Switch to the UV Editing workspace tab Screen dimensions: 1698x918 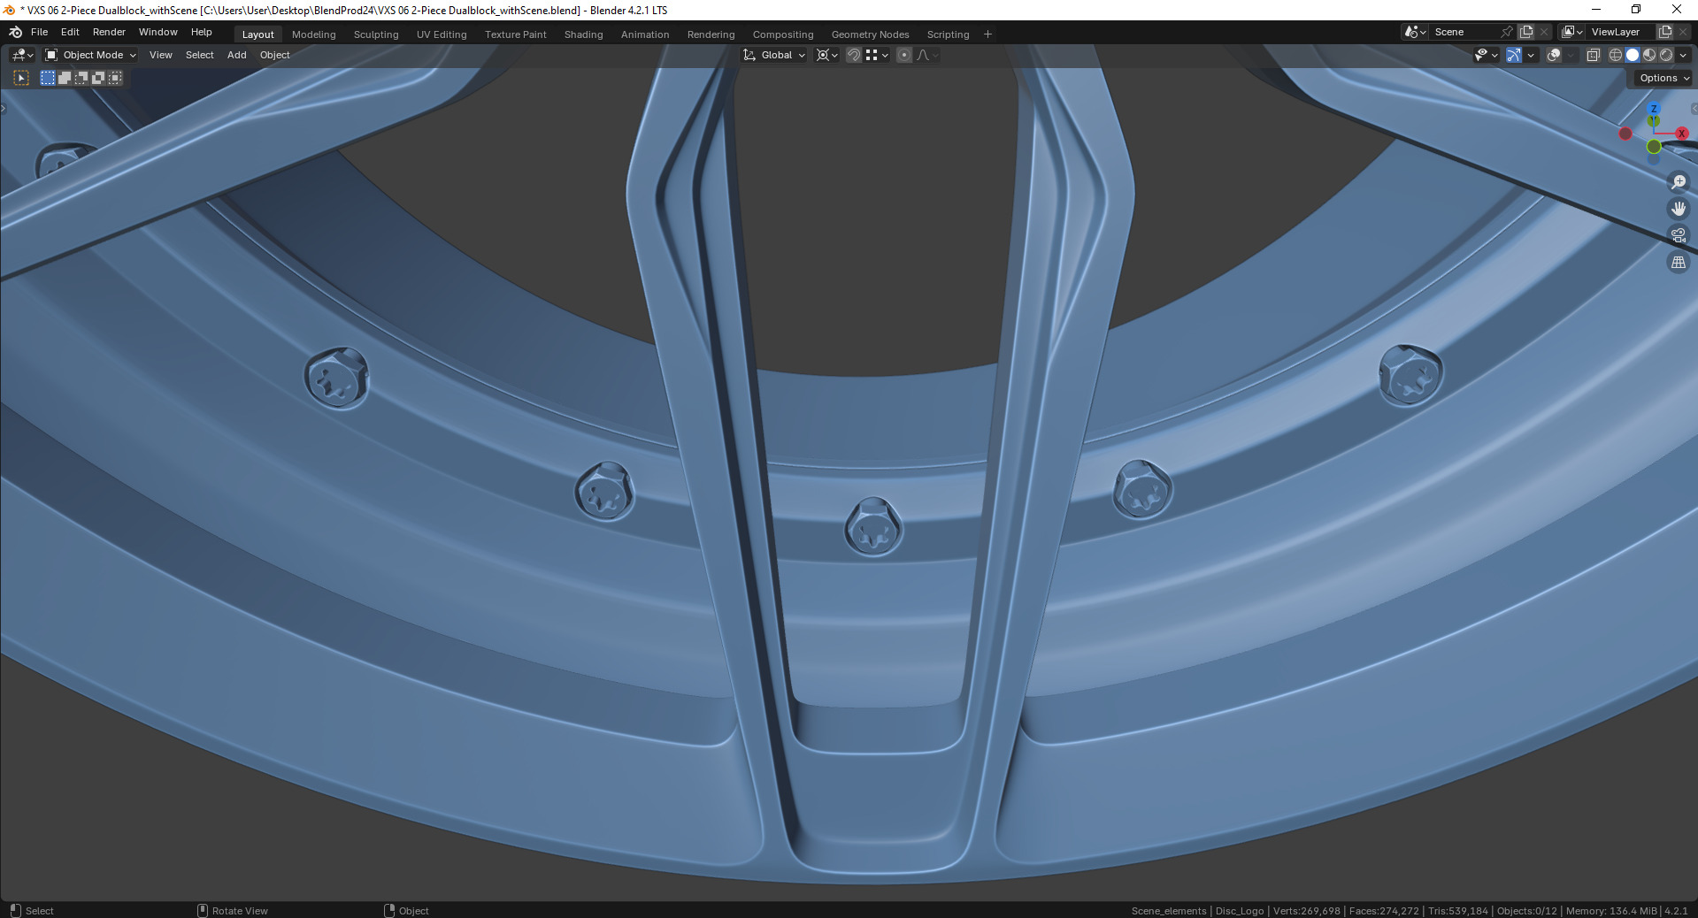tap(442, 34)
